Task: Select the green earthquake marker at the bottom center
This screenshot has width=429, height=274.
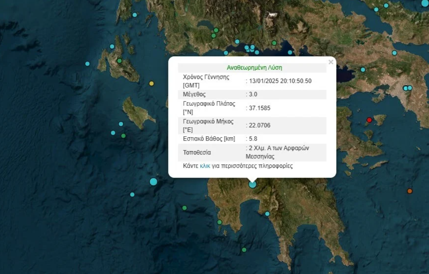Action: 244,250
